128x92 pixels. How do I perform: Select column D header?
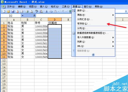[55, 20]
